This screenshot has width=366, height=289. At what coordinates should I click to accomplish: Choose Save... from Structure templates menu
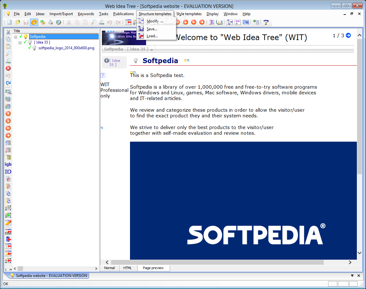156,29
